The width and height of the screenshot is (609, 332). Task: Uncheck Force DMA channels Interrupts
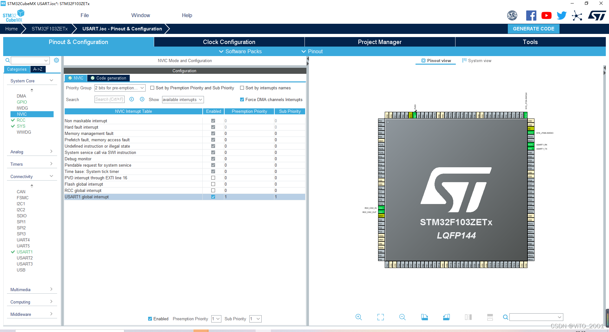click(x=242, y=99)
